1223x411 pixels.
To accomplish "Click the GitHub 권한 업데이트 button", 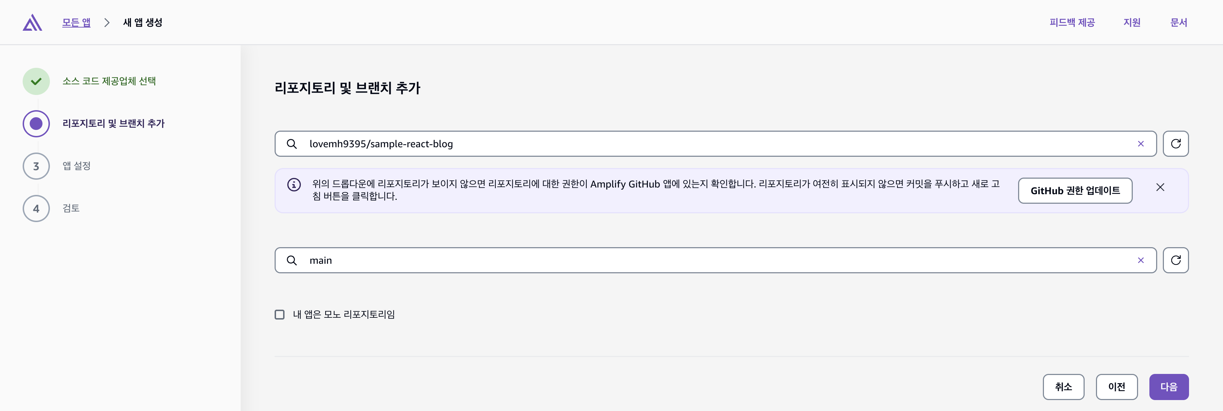I will click(1075, 190).
